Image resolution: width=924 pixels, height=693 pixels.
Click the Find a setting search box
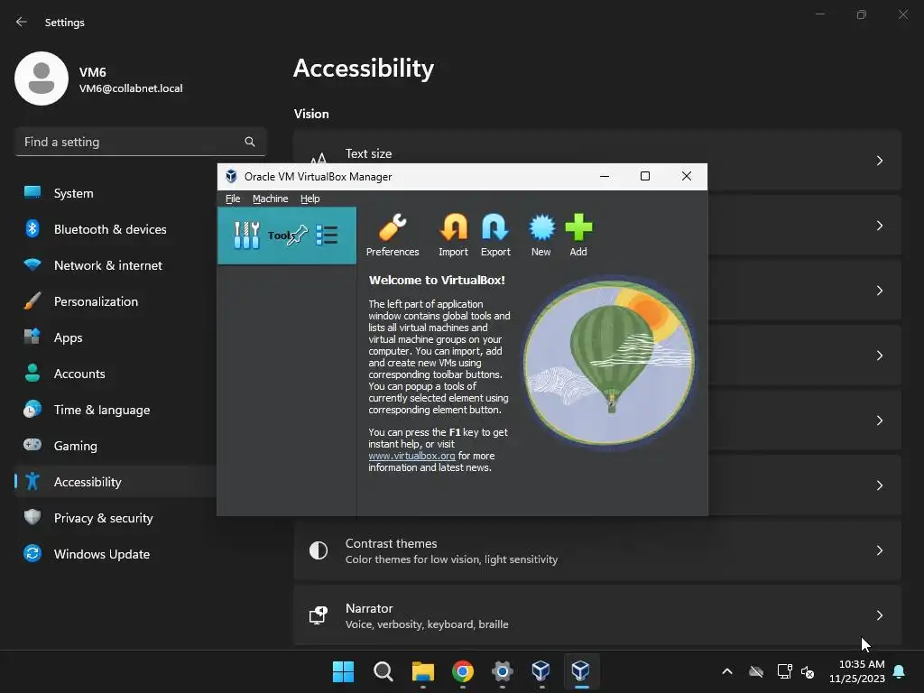coord(140,142)
